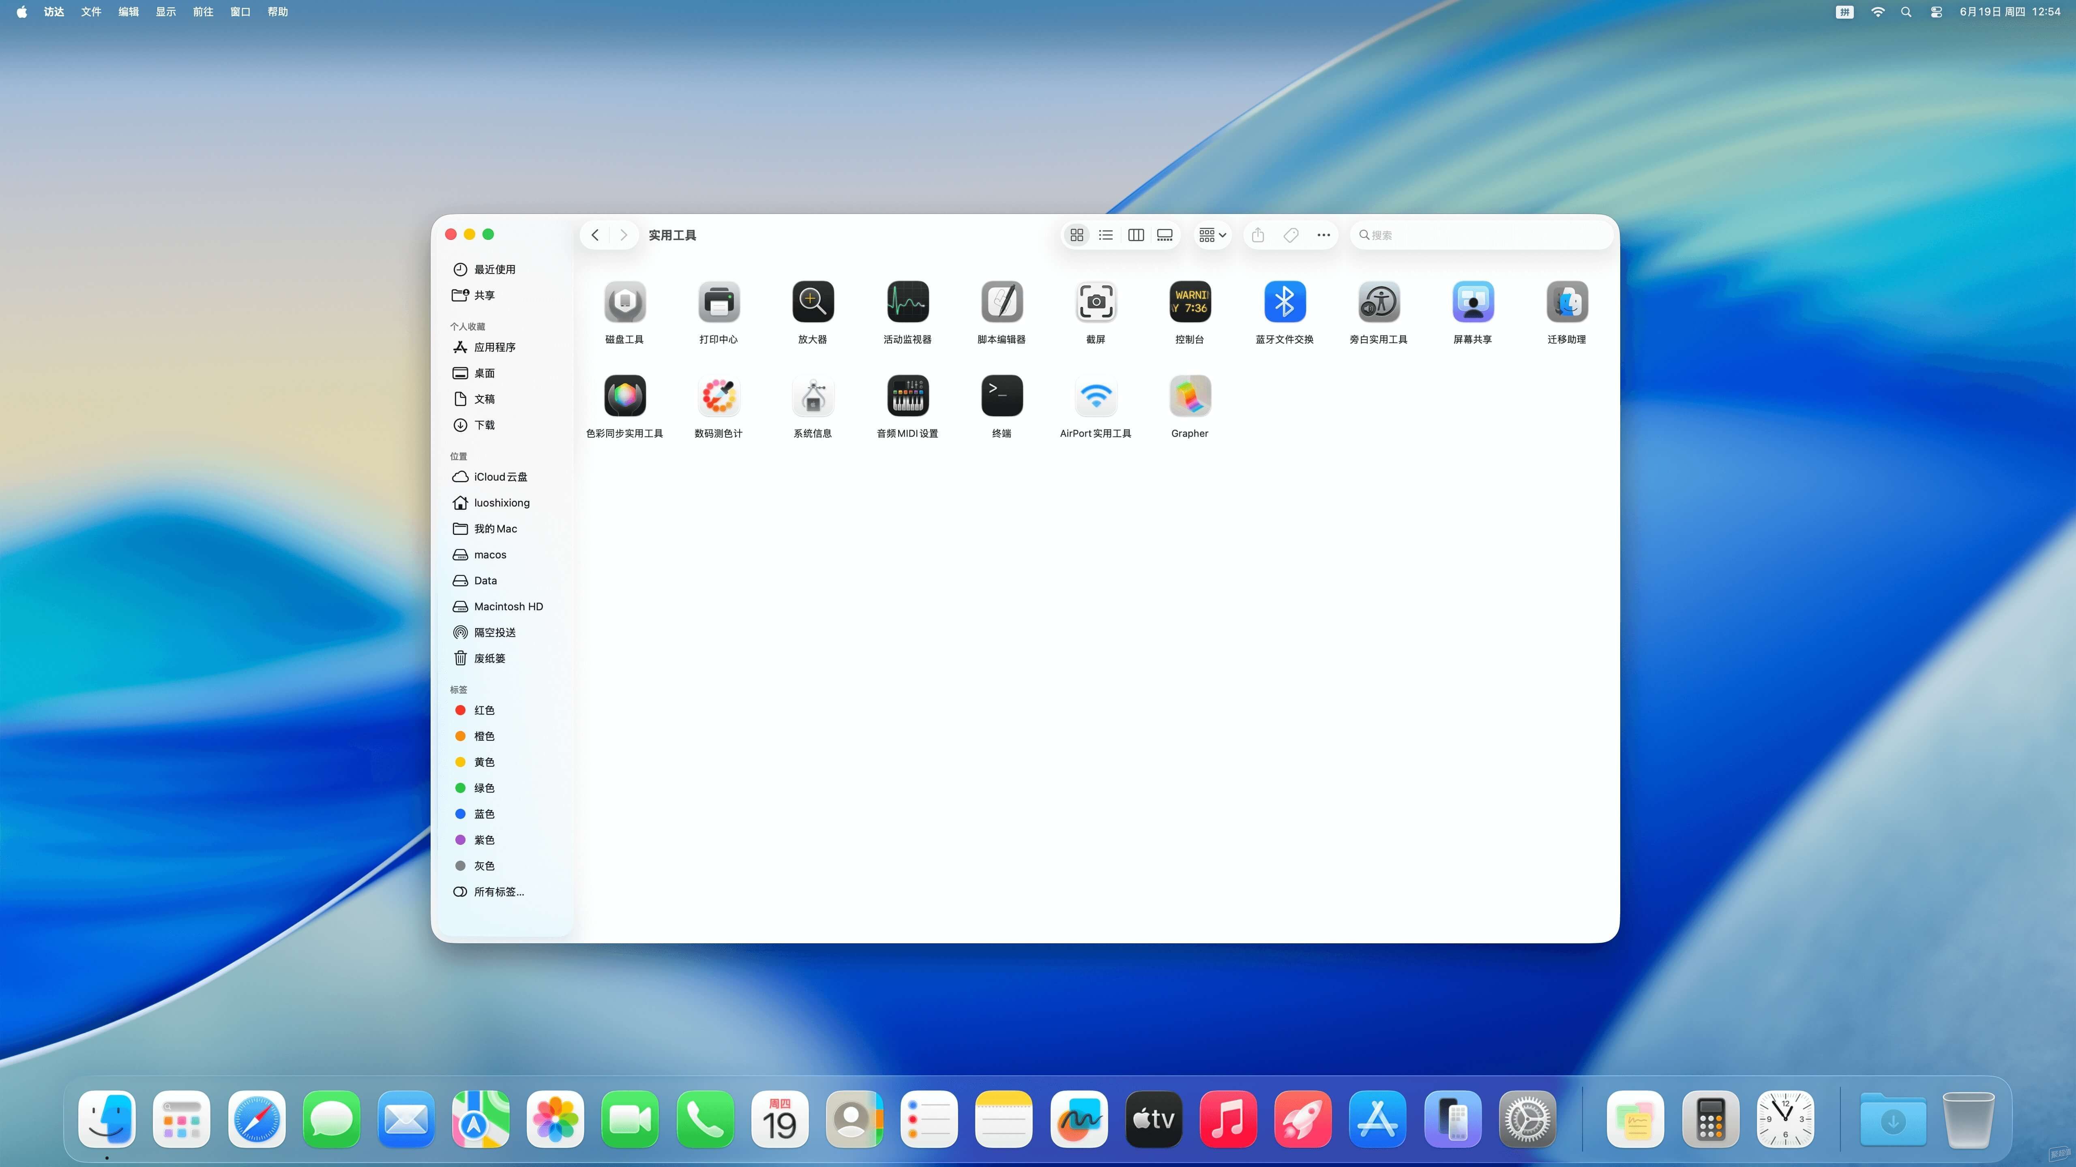Open Calculator from the Dock
Screen dimensions: 2076x1167
(1710, 1120)
